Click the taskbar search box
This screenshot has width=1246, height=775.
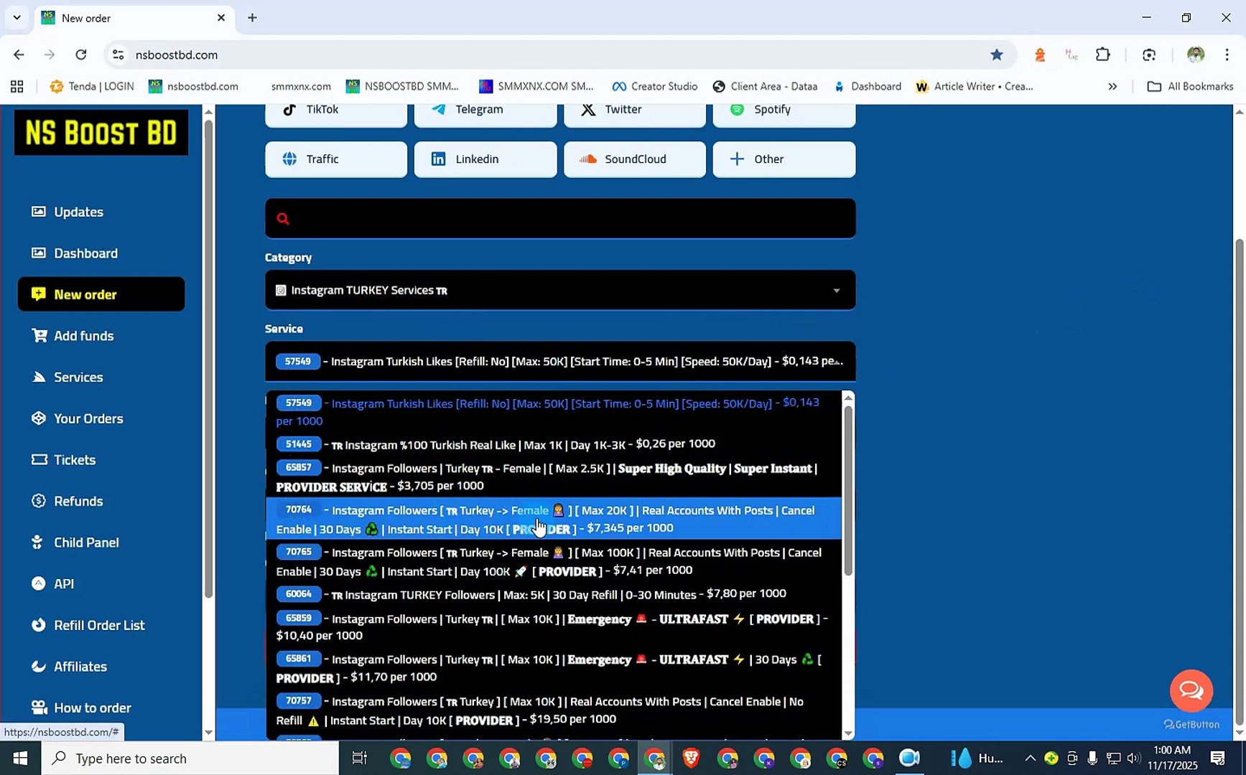(190, 758)
